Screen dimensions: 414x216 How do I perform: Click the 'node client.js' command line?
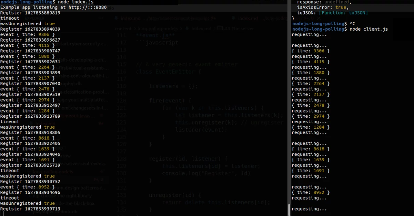[x=340, y=29]
